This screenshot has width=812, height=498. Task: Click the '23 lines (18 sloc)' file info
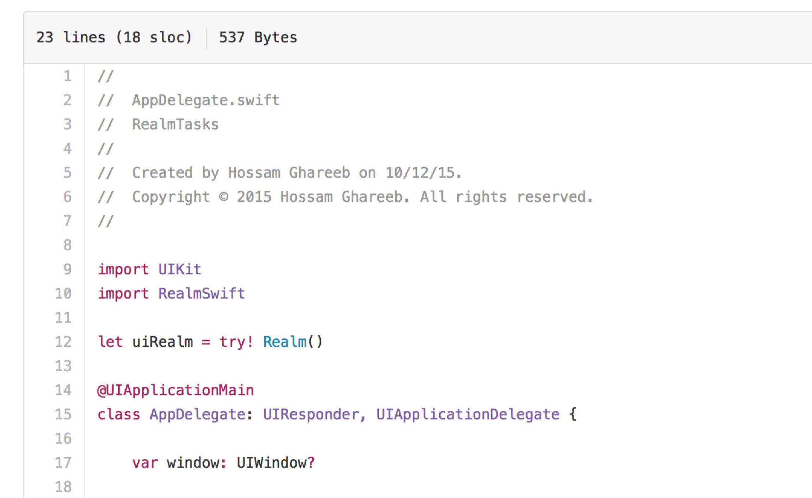(114, 37)
